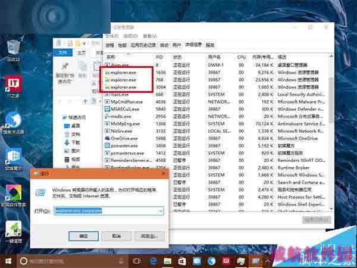This screenshot has height=268, width=357.
Task: Click the OneDrive.exe process icon
Action: [107, 138]
